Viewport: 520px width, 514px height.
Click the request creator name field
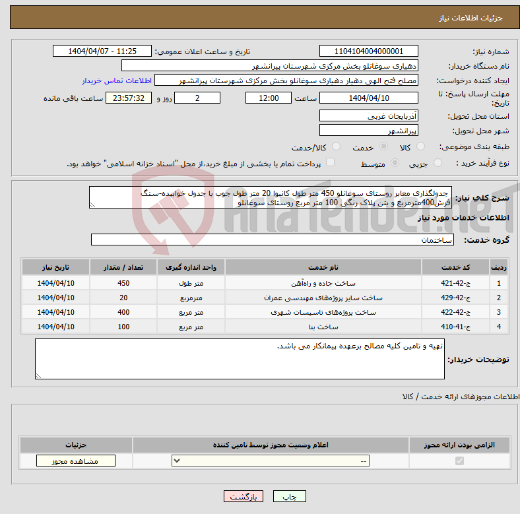(286, 80)
